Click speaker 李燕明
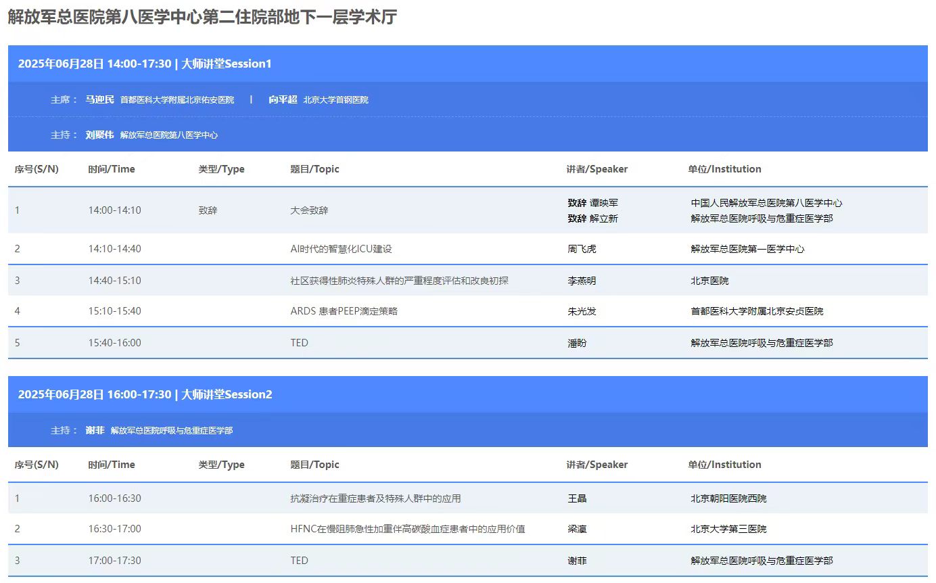Image resolution: width=936 pixels, height=583 pixels. pos(582,280)
